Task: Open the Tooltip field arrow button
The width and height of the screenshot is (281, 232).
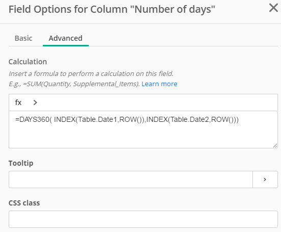Action: point(265,179)
